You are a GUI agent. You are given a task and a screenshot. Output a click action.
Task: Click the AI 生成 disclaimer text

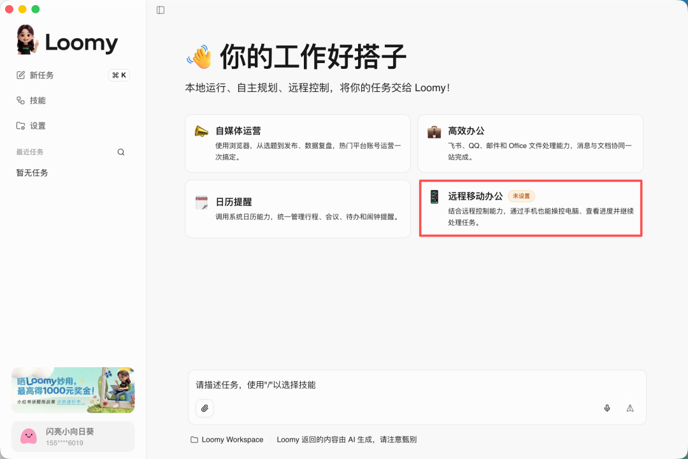tap(347, 440)
